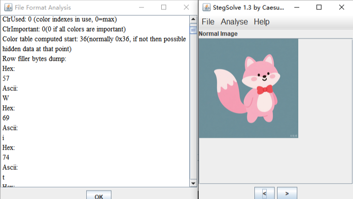
Task: Click the hex value '69'
Action: tap(6, 118)
